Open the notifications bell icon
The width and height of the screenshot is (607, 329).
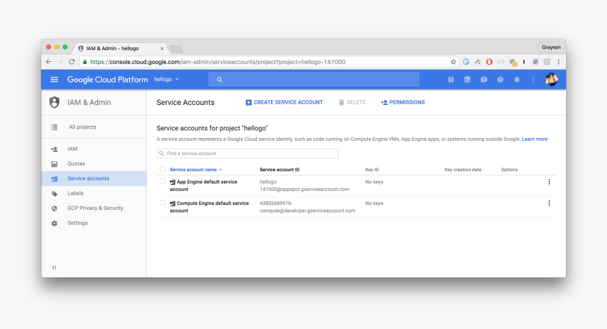pos(517,79)
